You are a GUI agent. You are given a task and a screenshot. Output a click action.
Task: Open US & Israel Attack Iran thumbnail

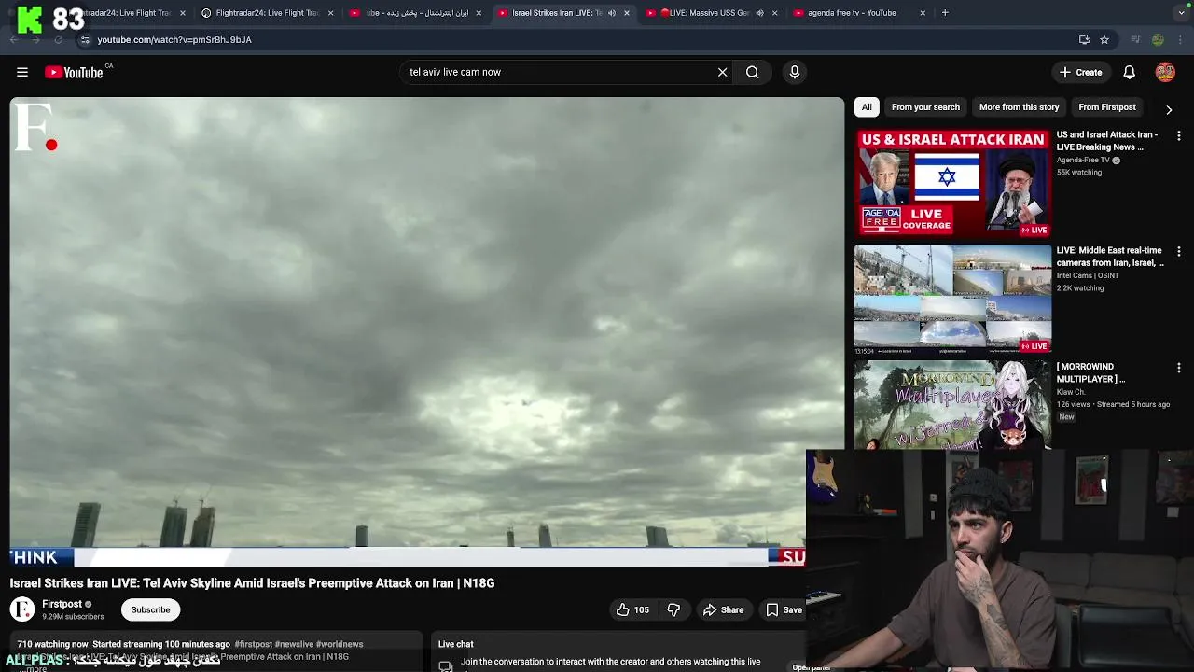tap(953, 184)
